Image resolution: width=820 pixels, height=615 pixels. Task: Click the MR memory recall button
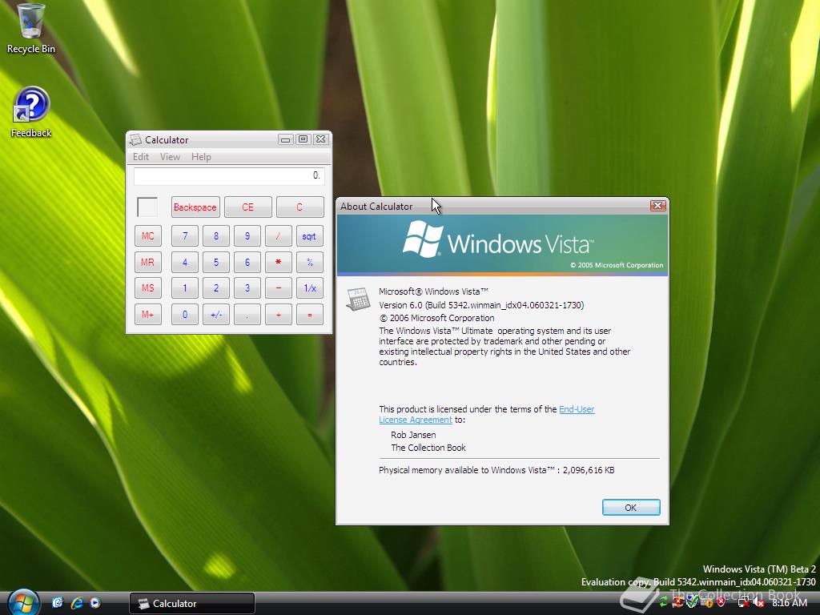147,262
